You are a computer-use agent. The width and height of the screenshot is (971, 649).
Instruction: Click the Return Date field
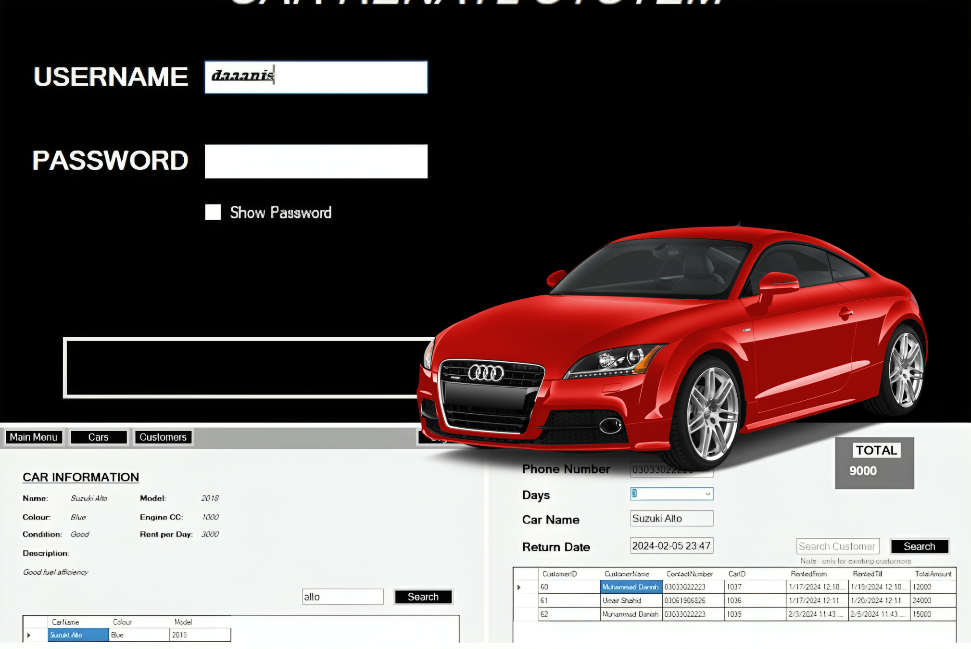[671, 546]
